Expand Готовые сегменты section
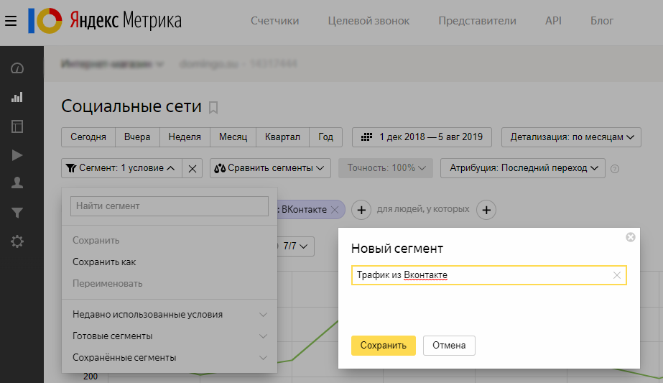Image resolution: width=663 pixels, height=383 pixels. [x=170, y=336]
